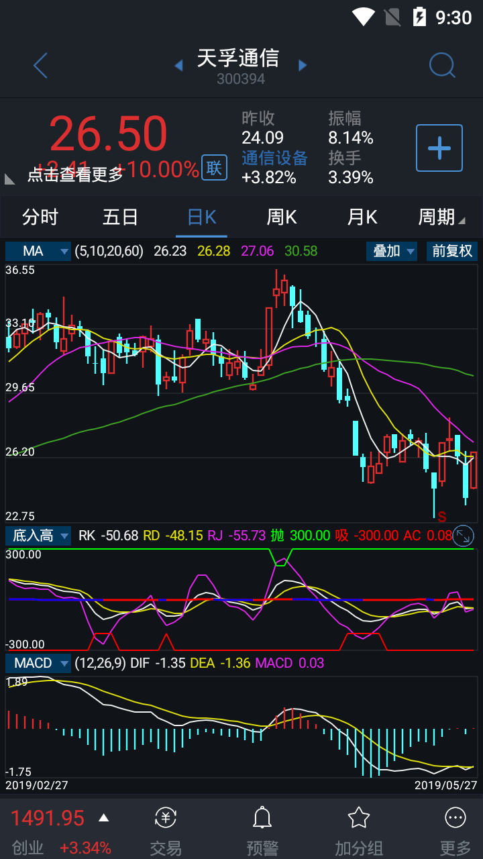Tap the DEA value -1.36
This screenshot has width=483, height=859.
tap(235, 663)
